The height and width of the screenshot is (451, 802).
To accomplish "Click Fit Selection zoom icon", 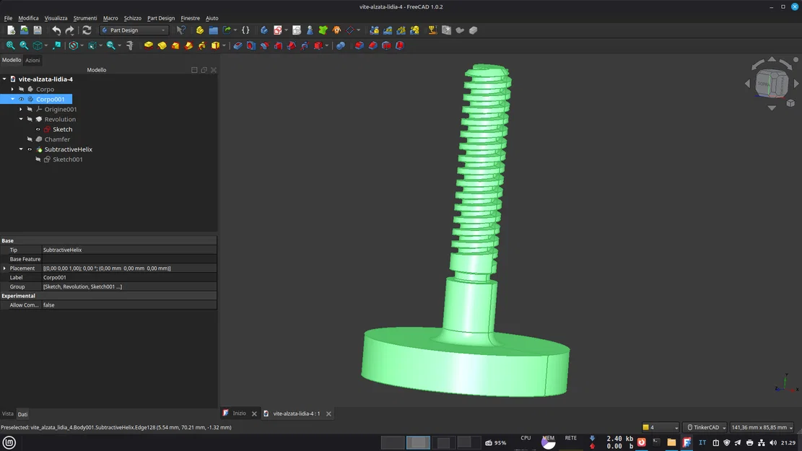I will click(24, 45).
